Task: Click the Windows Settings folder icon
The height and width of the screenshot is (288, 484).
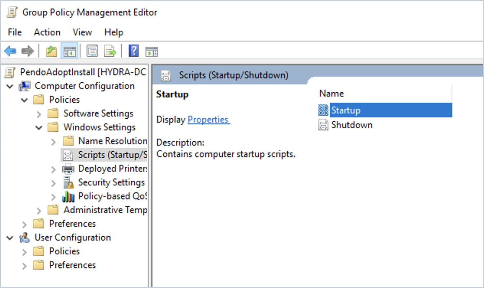Action: pyautogui.click(x=53, y=127)
